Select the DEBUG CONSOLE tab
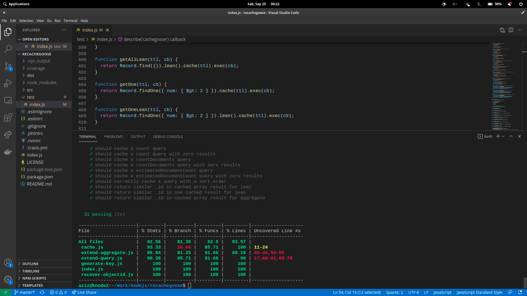527x296 pixels. [168, 136]
